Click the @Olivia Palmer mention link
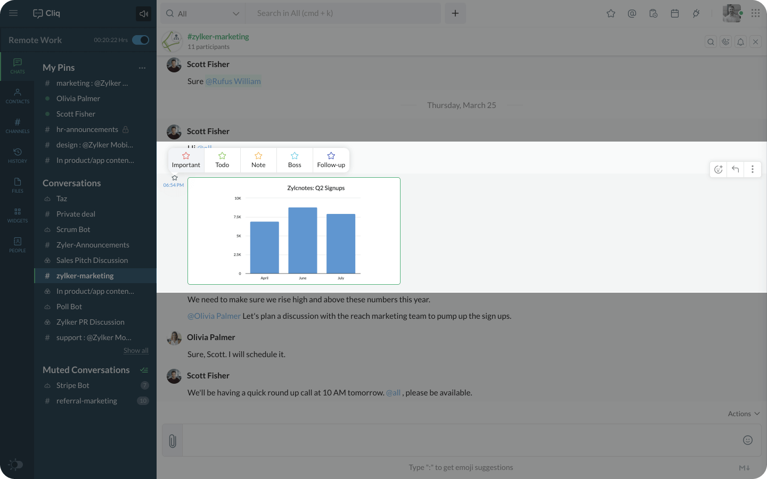 [214, 316]
